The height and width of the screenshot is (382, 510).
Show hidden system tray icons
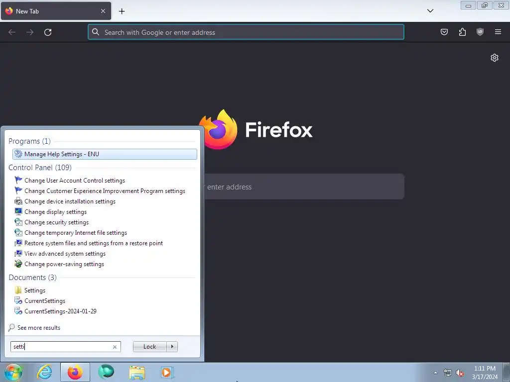(435, 373)
